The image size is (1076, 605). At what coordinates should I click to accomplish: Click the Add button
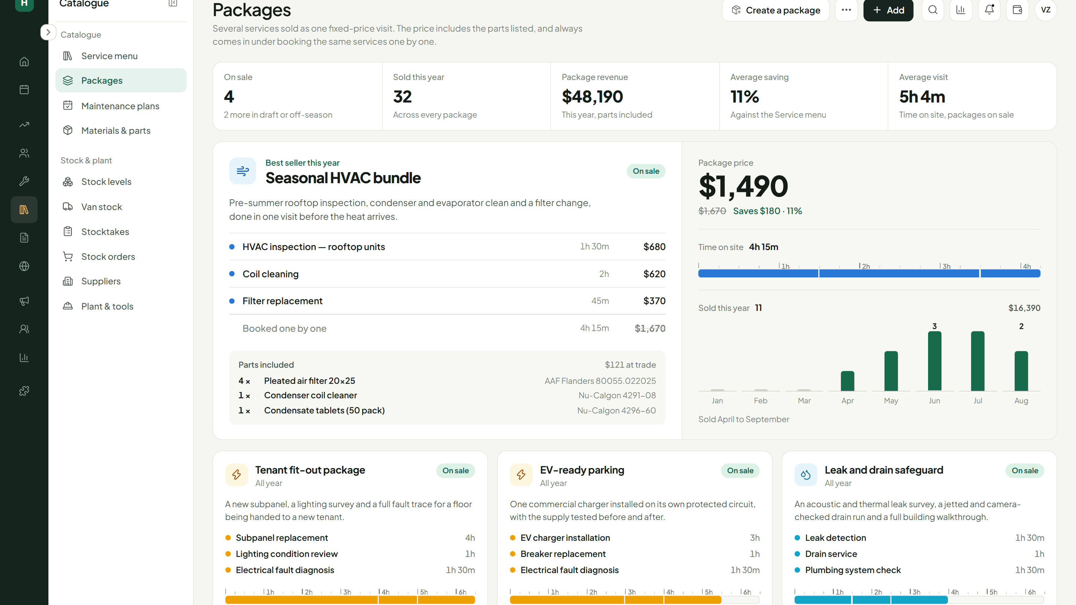point(888,10)
